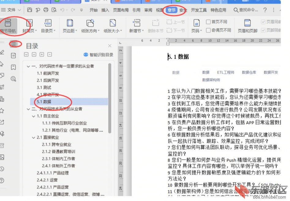The height and width of the screenshot is (201, 290).
Task: Toggle the 页脚同前节 checkbox
Action: (x=263, y=30)
